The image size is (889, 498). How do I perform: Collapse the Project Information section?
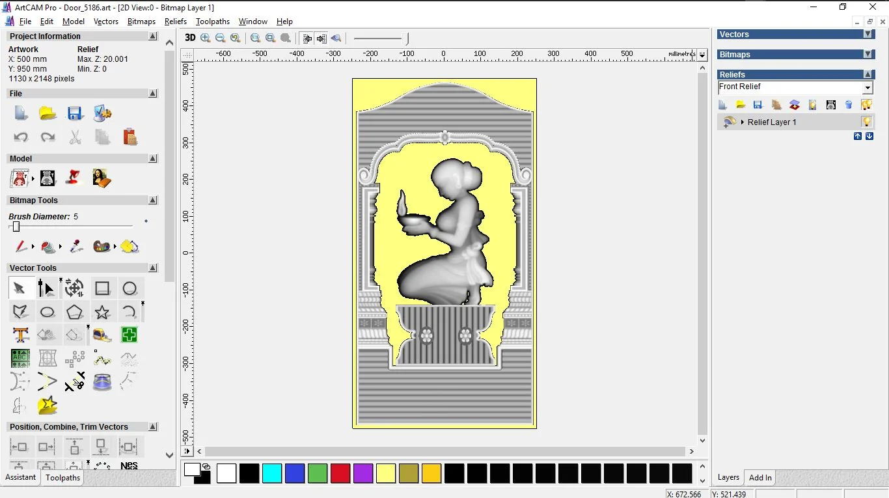coord(153,36)
